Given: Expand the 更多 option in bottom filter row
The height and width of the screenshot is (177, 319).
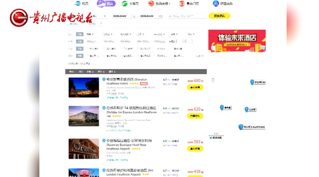Looking at the screenshot, I should (x=200, y=56).
